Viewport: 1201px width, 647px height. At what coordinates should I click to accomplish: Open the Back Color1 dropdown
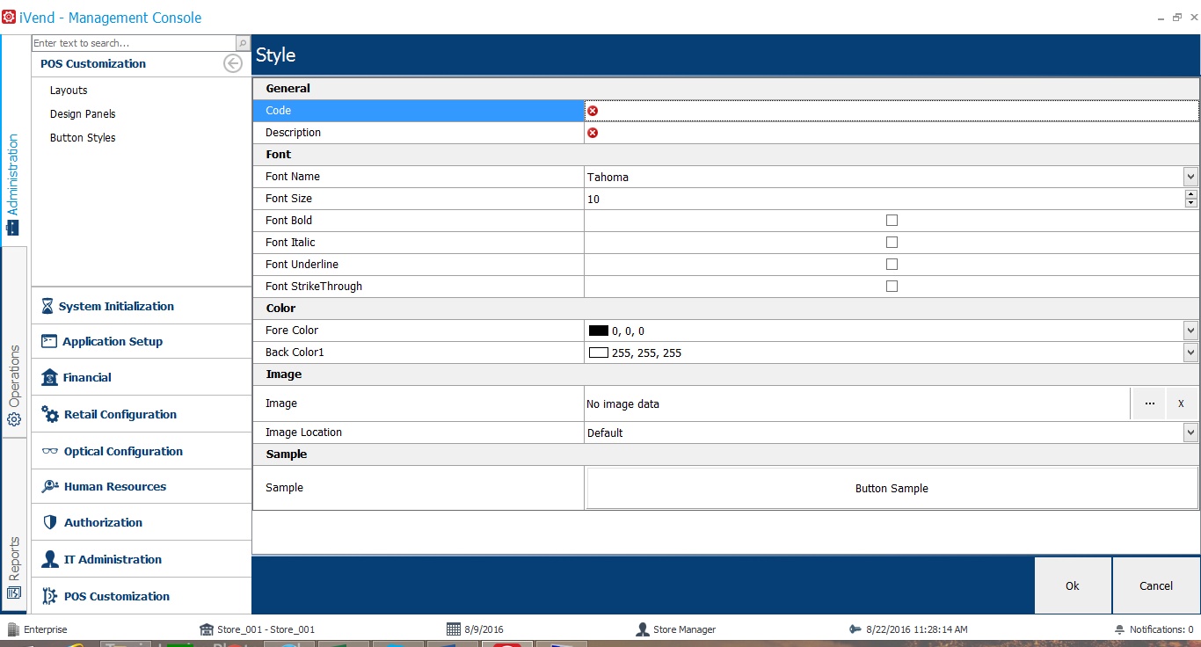click(1190, 353)
